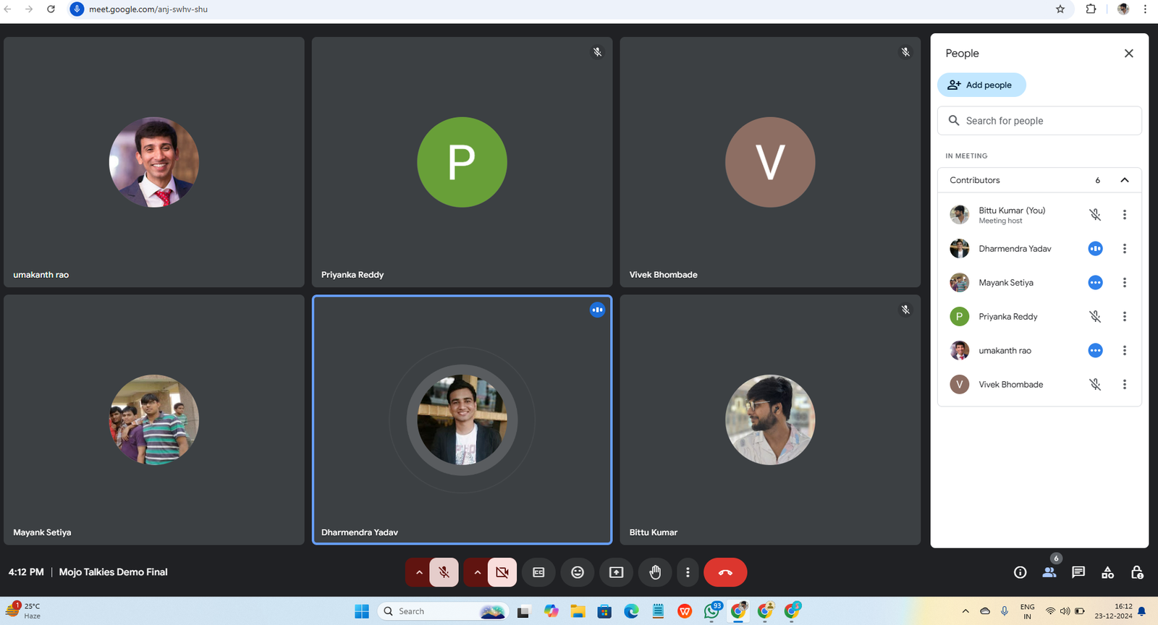
Task: Open Chrome's three-dot menu
Action: [x=1145, y=9]
